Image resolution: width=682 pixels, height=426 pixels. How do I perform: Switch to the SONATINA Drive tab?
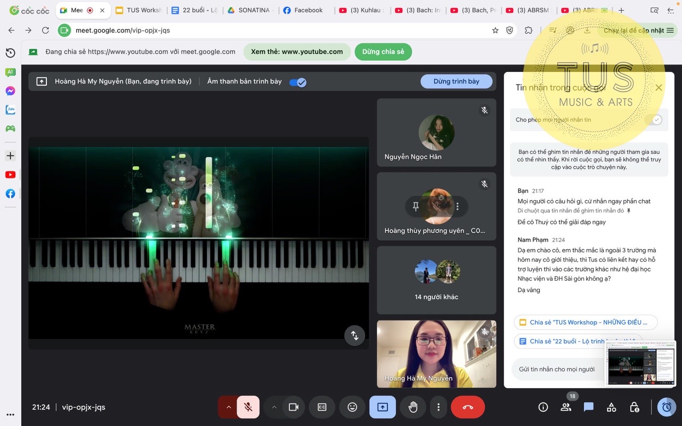pos(250,10)
